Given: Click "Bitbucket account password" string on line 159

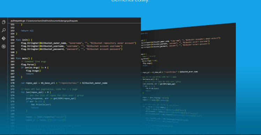Looking at the screenshot, I should point(104,49).
